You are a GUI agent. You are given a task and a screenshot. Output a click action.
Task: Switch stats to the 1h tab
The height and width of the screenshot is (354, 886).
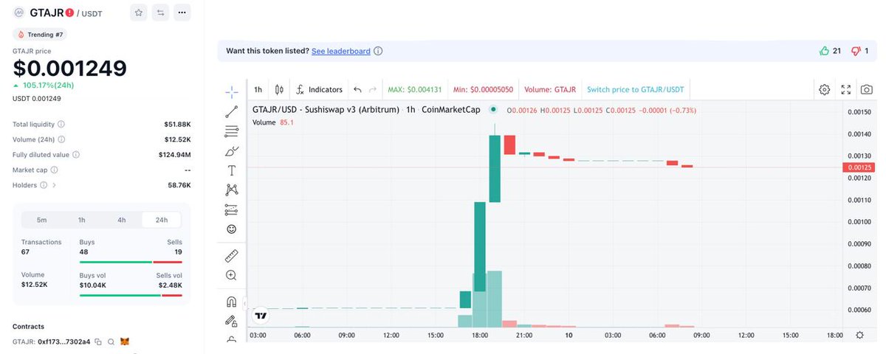click(82, 220)
